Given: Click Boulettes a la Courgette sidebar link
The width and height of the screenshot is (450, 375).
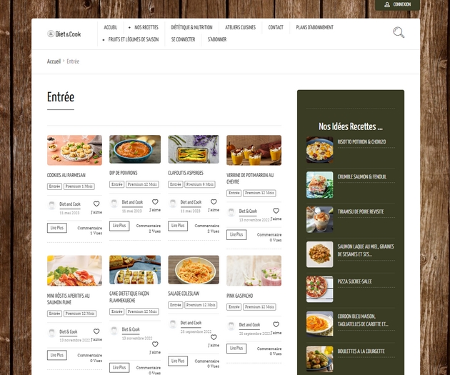Looking at the screenshot, I should (x=361, y=351).
